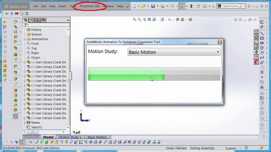The width and height of the screenshot is (271, 152).
Task: Select Sketch1 in the feature tree
Action: (x=36, y=127)
